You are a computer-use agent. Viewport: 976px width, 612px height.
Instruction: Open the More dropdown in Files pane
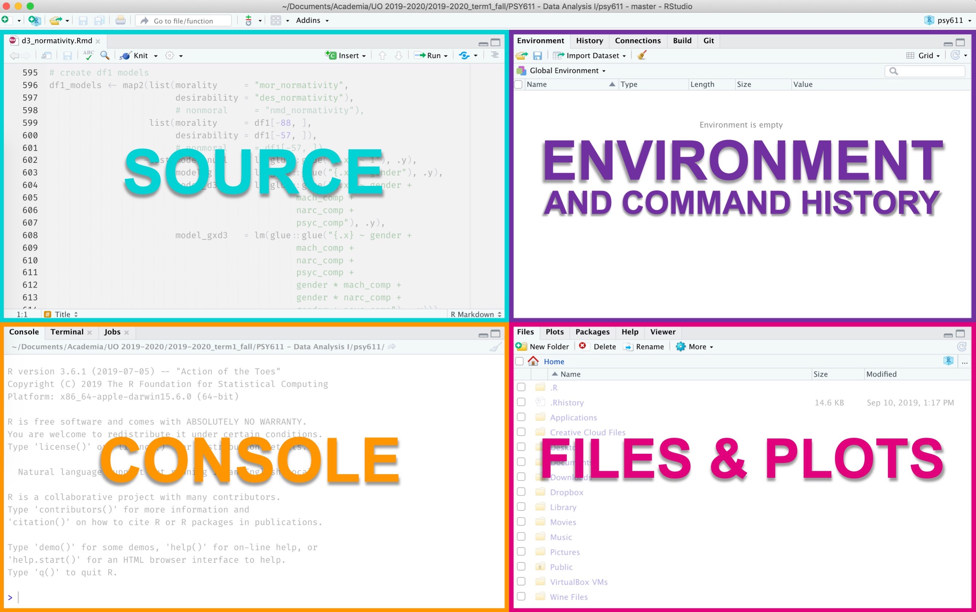(x=695, y=346)
